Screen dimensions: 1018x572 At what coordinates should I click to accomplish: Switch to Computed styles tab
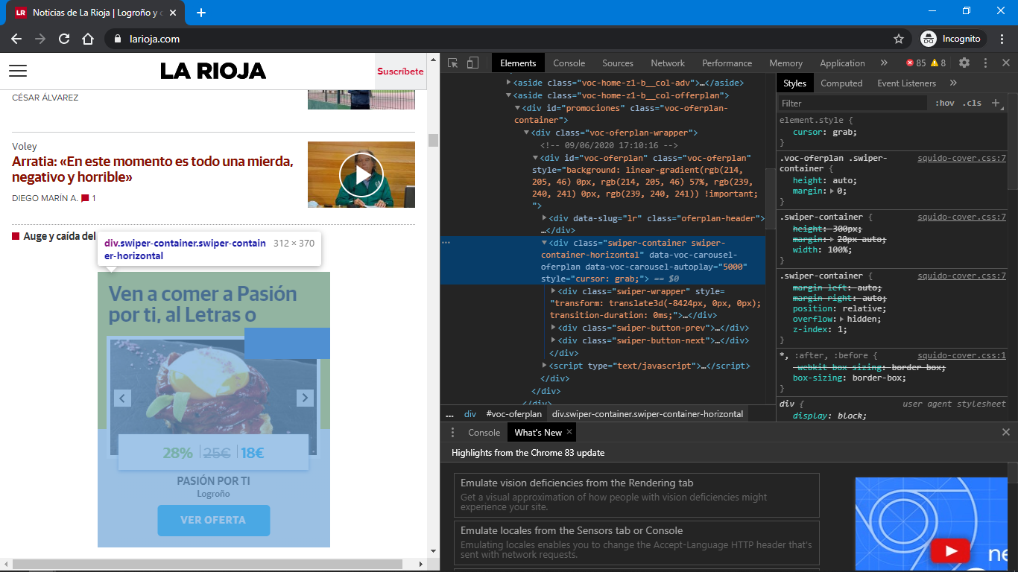(x=841, y=83)
